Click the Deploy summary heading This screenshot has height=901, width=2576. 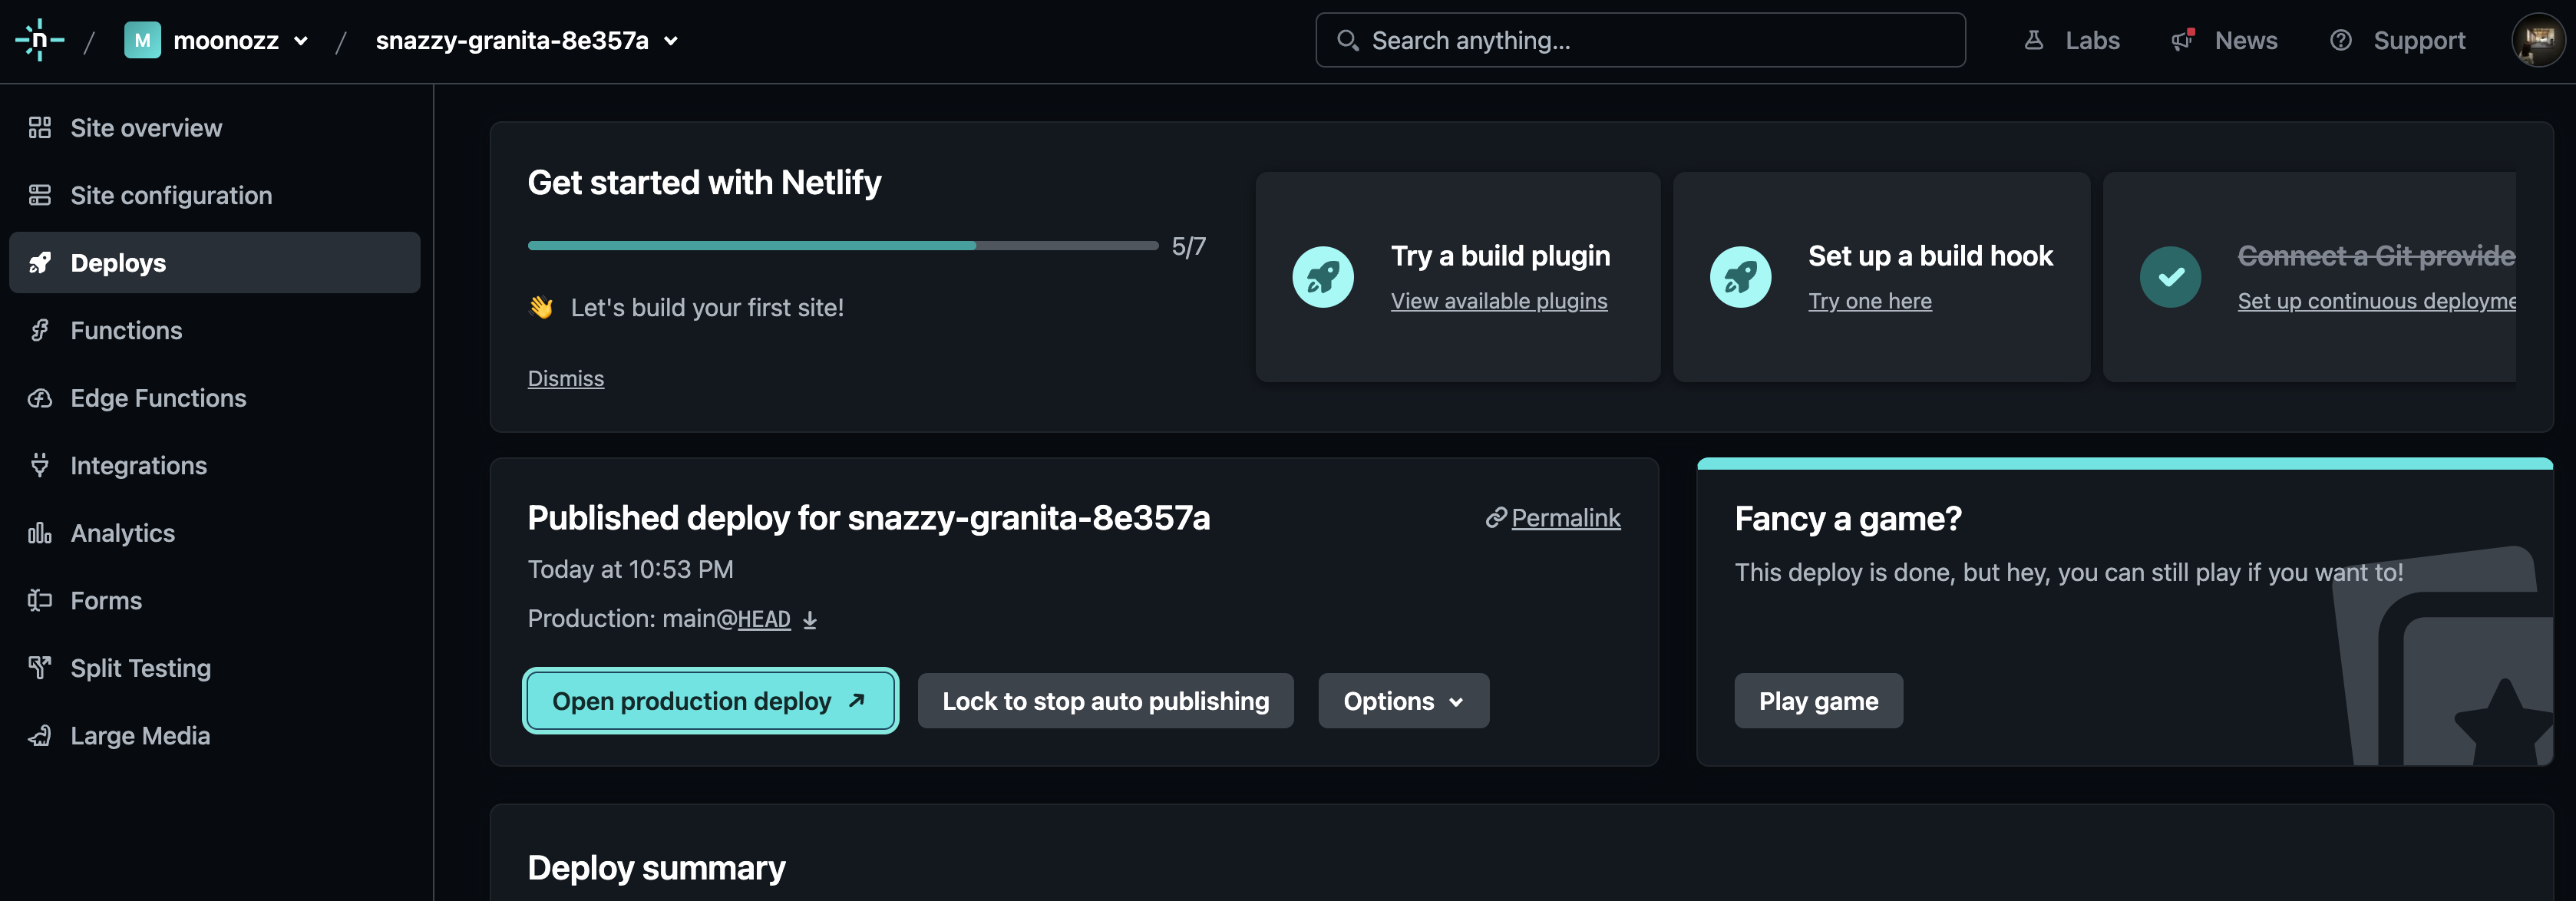point(656,867)
